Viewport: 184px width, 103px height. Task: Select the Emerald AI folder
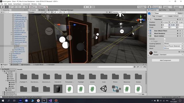[58, 78]
